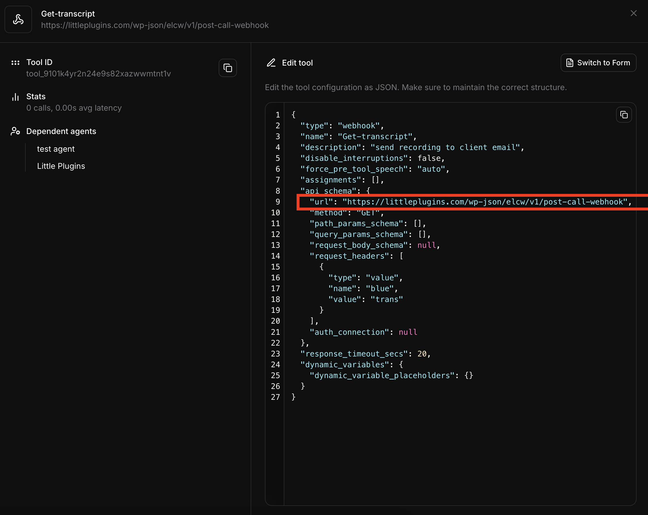Image resolution: width=648 pixels, height=515 pixels.
Task: Click the Get-transcript panel title
Action: point(68,14)
